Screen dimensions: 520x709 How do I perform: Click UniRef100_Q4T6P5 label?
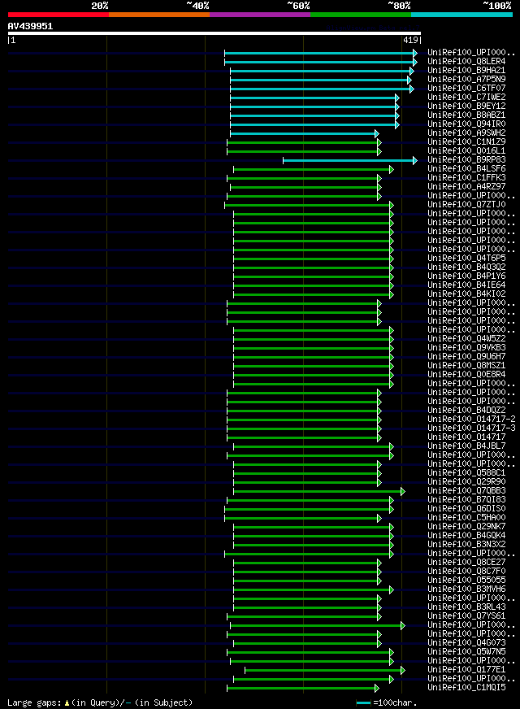point(466,259)
